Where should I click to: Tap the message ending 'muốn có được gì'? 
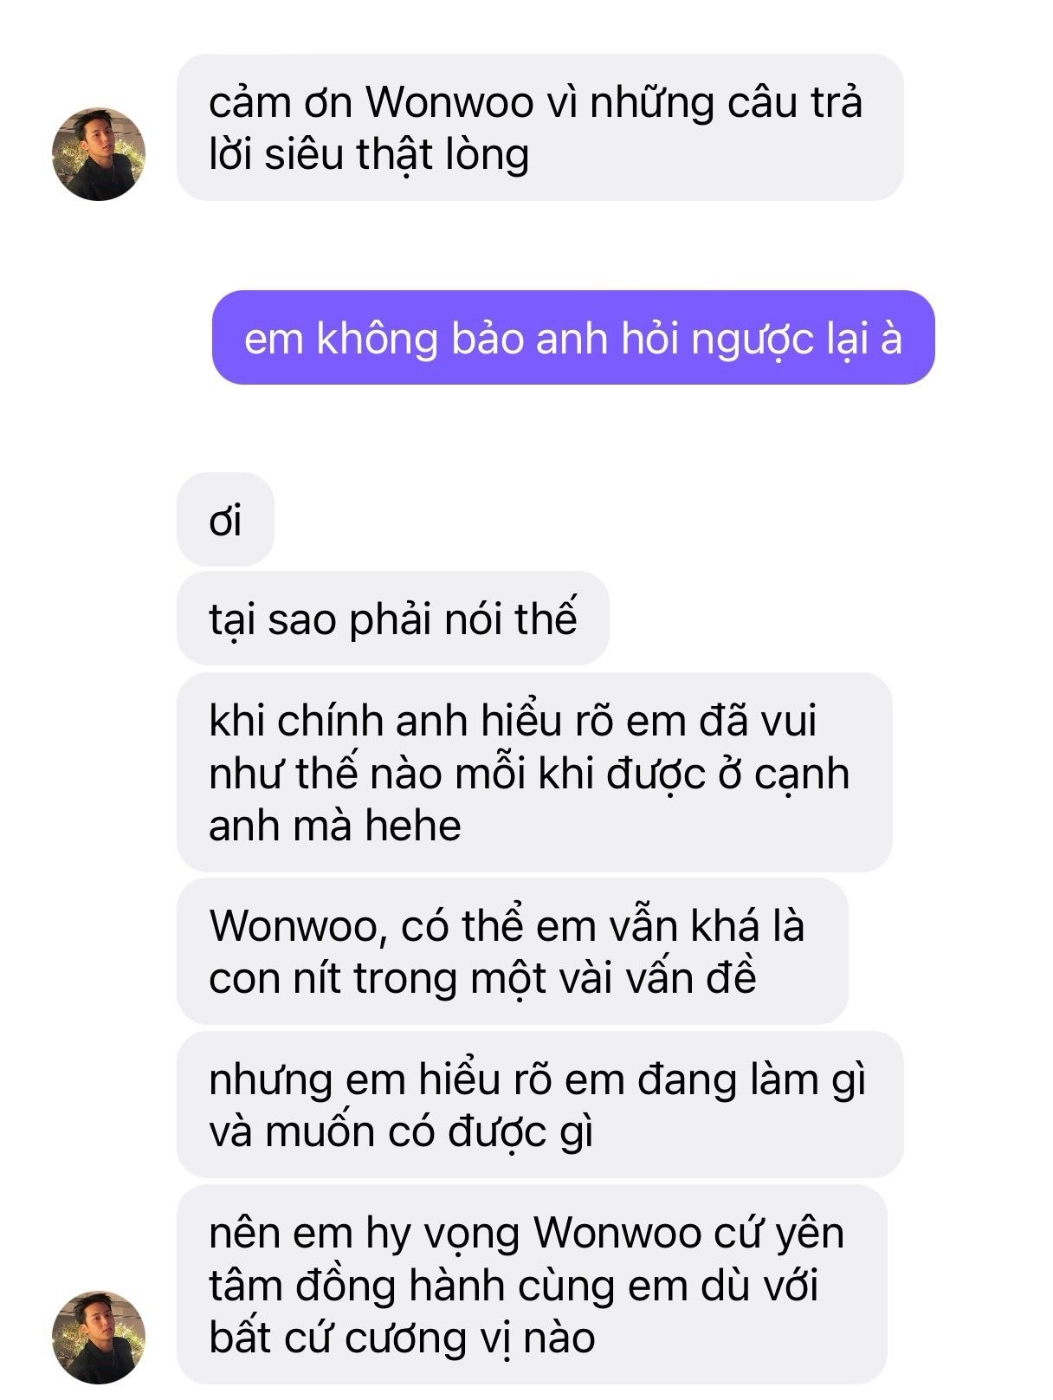pyautogui.click(x=540, y=1105)
